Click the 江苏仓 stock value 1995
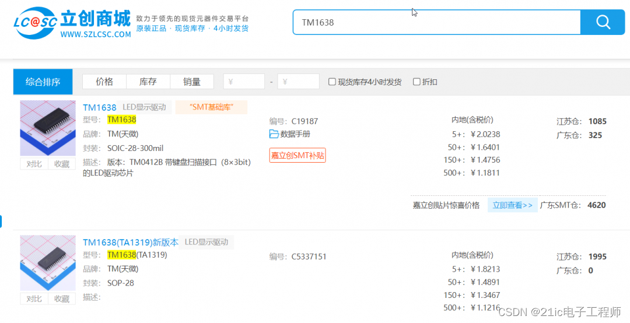This screenshot has width=630, height=323. 597,257
